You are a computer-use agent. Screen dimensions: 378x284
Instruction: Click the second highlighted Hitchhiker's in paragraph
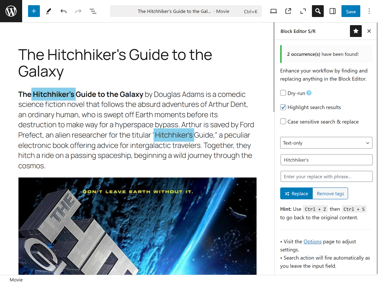[174, 135]
